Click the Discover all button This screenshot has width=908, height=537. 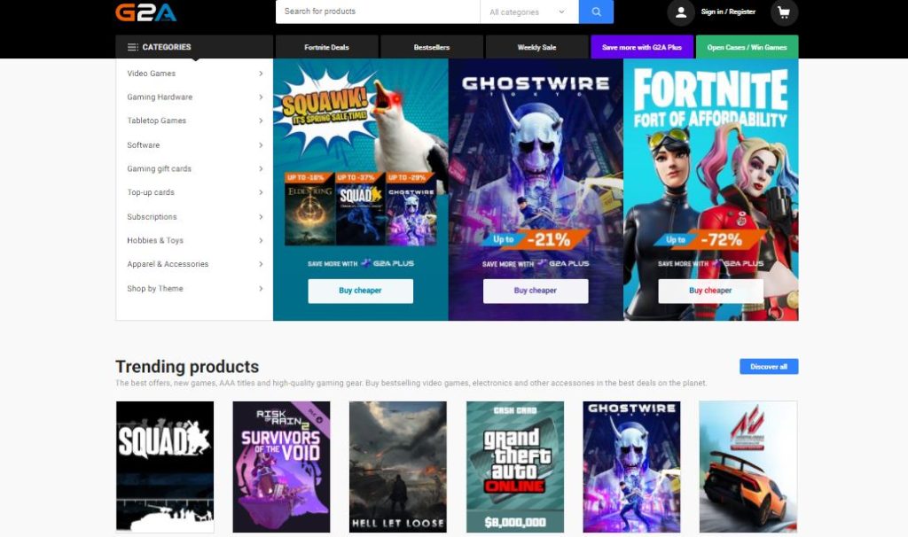point(769,366)
